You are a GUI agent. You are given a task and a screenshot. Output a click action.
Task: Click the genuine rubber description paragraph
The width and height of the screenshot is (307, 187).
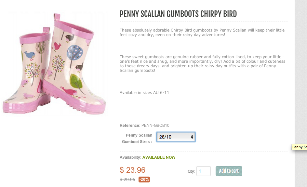202,63
